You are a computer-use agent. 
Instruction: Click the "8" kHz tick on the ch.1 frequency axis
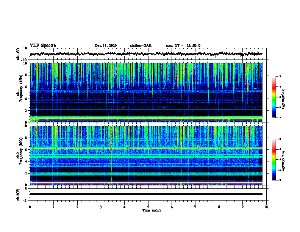(x=27, y=75)
